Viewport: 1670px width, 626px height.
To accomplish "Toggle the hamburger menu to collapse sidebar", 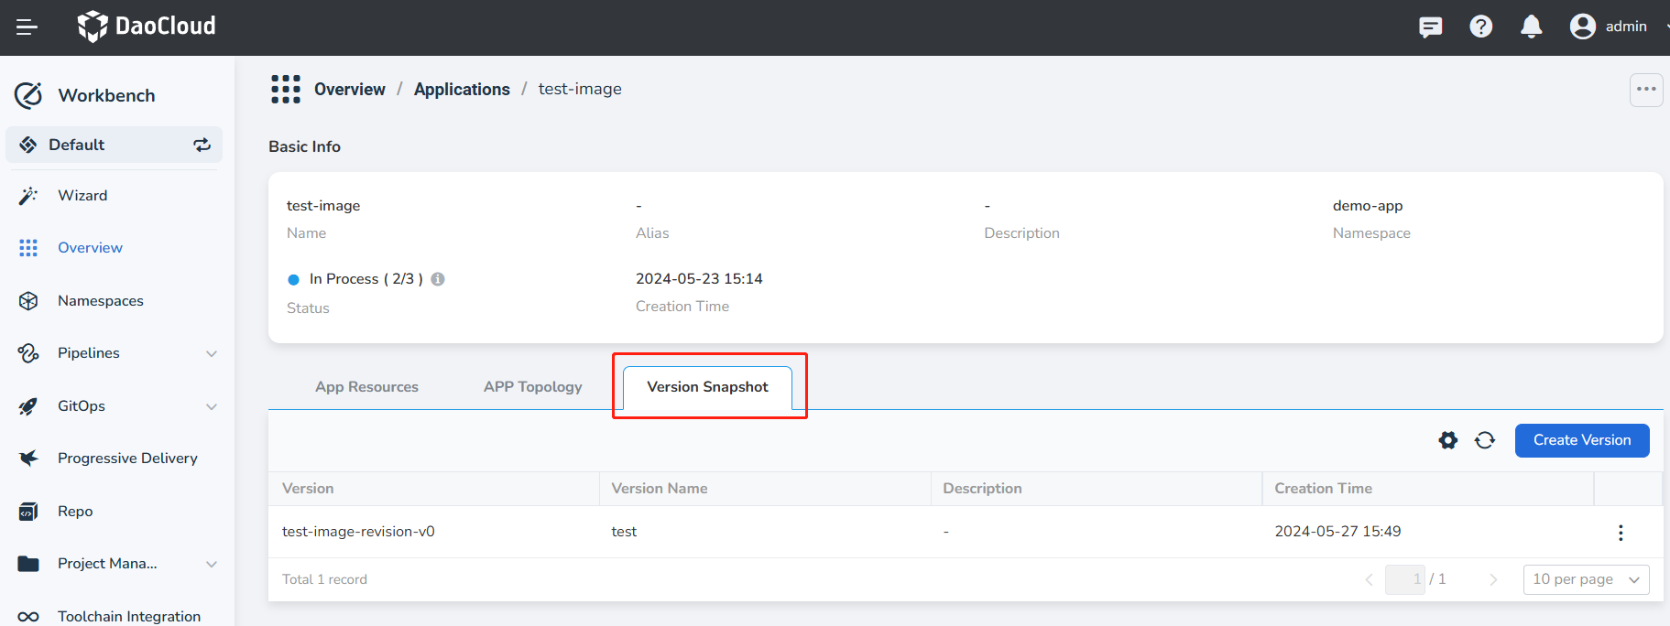I will click(27, 27).
